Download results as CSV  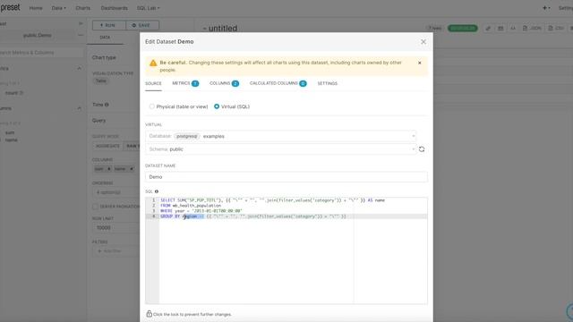pyautogui.click(x=556, y=28)
